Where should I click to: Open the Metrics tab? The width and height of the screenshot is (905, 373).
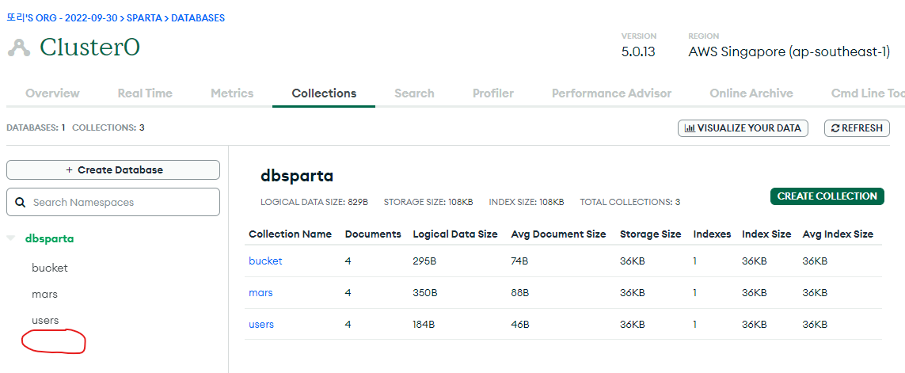pos(232,93)
